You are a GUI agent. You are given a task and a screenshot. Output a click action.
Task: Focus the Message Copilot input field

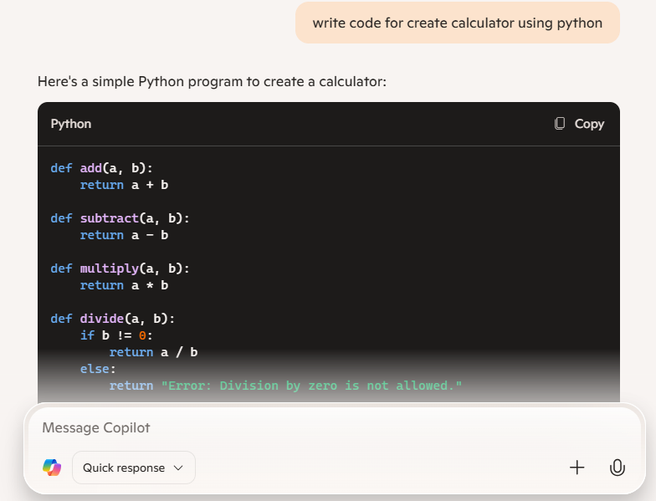point(333,428)
